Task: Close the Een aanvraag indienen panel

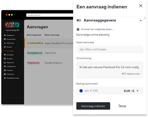Action: tap(141, 6)
